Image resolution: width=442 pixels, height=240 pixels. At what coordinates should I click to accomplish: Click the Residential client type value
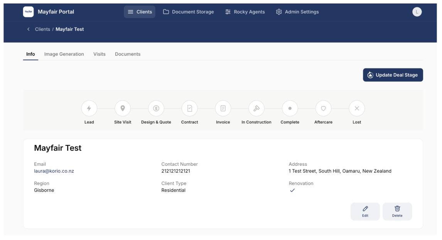[173, 190]
